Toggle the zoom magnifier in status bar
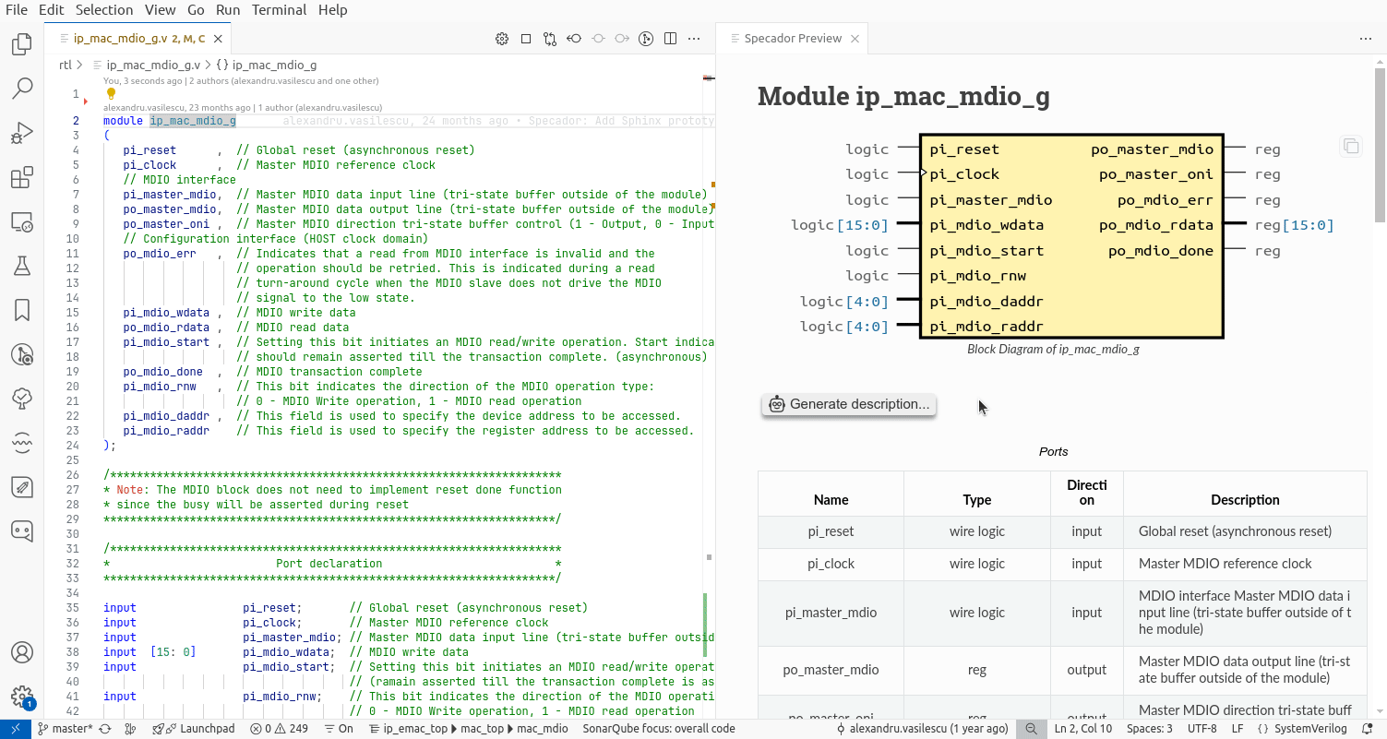 pyautogui.click(x=1032, y=728)
